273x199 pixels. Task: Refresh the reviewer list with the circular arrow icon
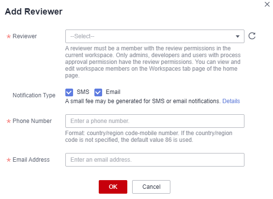[x=252, y=36]
